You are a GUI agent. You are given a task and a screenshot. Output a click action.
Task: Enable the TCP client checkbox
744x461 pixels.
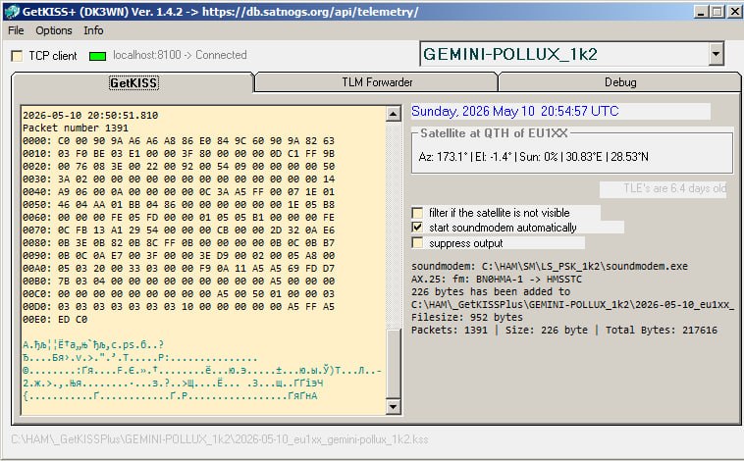pos(17,56)
